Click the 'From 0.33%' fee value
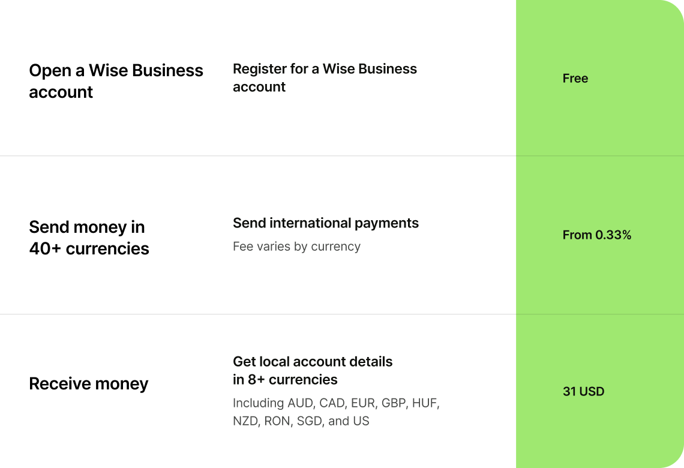Viewport: 684px width, 468px height. point(596,235)
